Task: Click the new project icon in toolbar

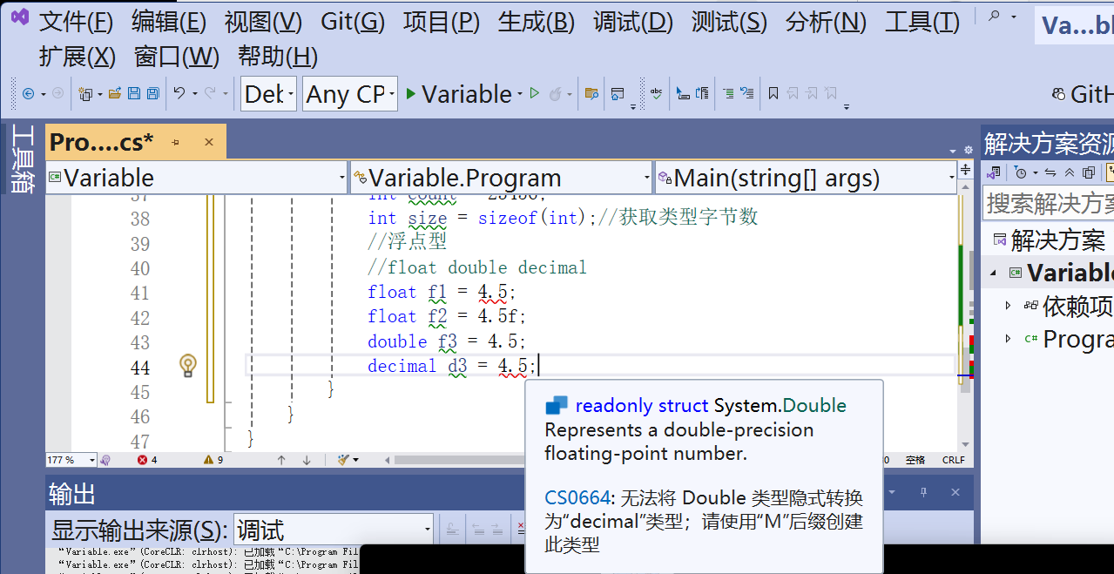Action: pyautogui.click(x=84, y=93)
